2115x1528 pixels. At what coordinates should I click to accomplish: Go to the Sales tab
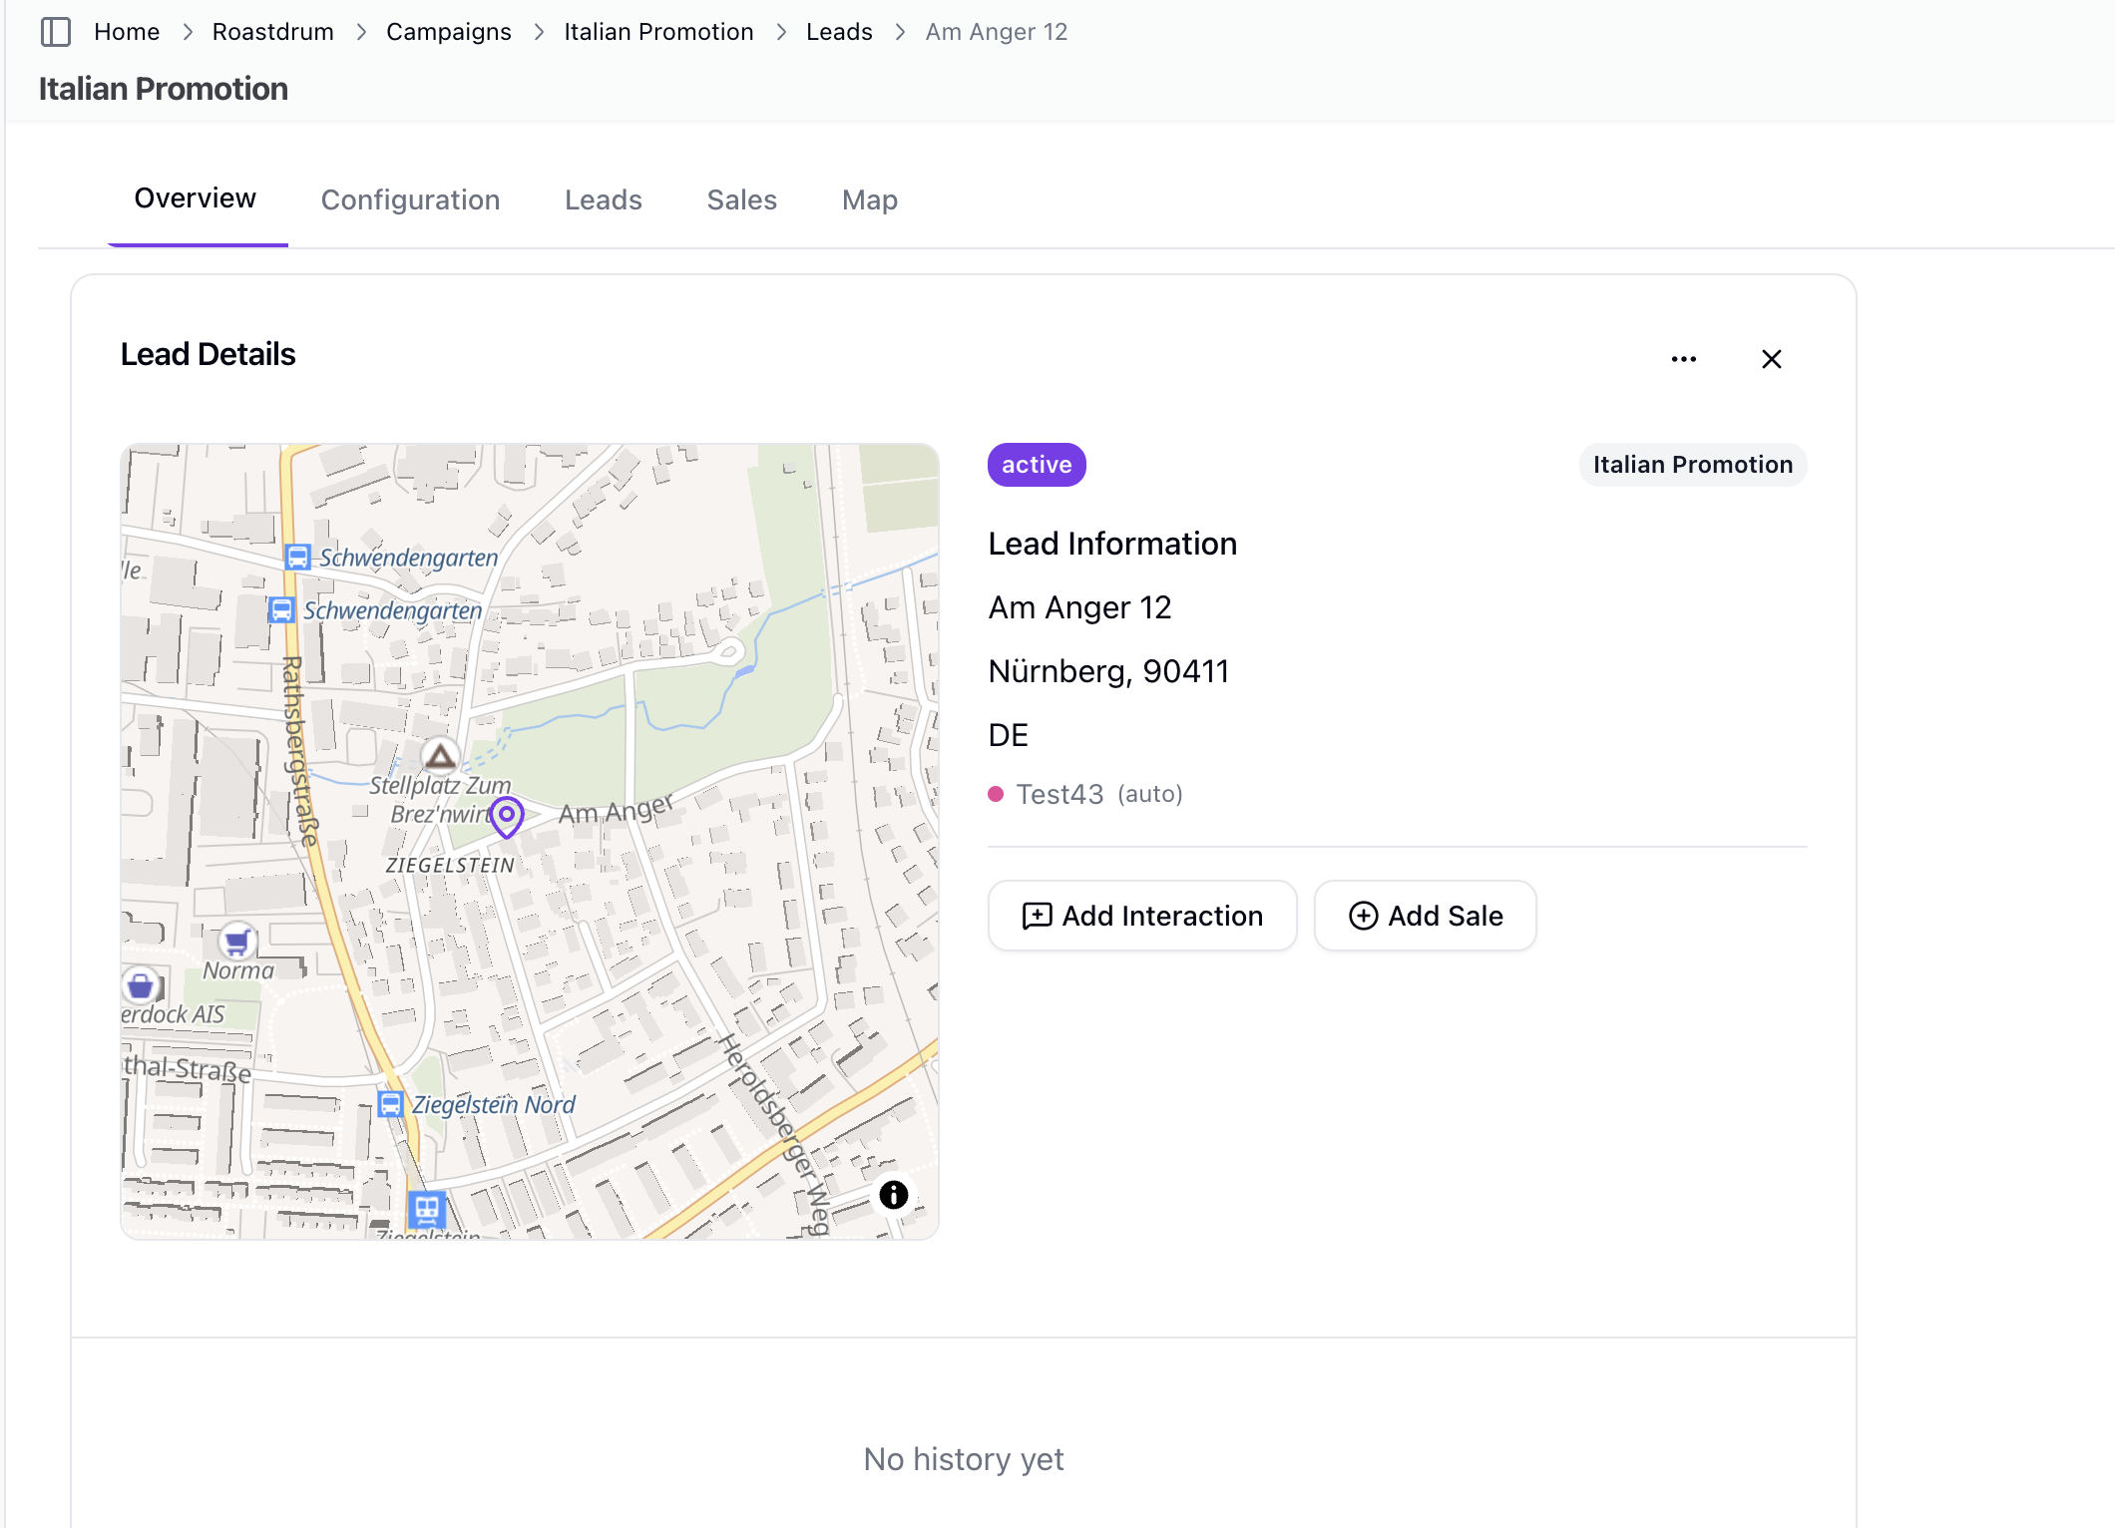coord(741,199)
